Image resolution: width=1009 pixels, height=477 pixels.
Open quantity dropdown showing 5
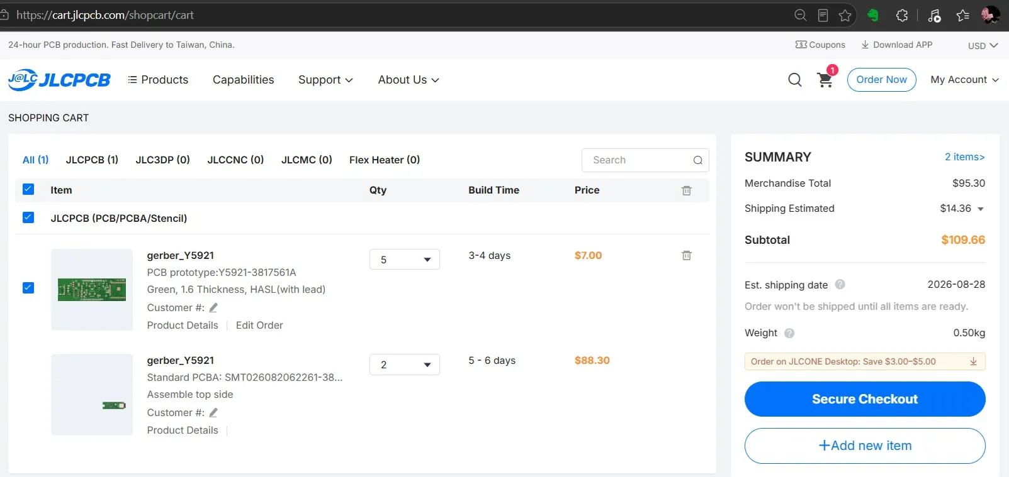[x=405, y=260]
